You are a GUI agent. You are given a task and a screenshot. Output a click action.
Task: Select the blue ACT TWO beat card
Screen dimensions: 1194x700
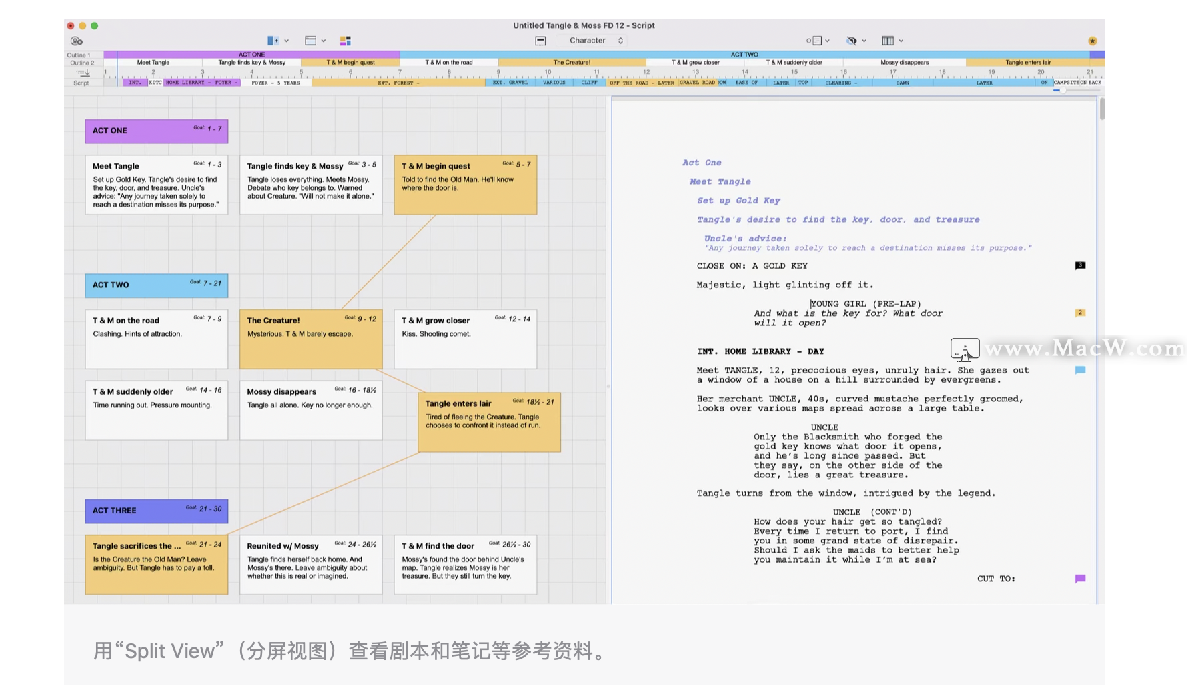click(157, 285)
